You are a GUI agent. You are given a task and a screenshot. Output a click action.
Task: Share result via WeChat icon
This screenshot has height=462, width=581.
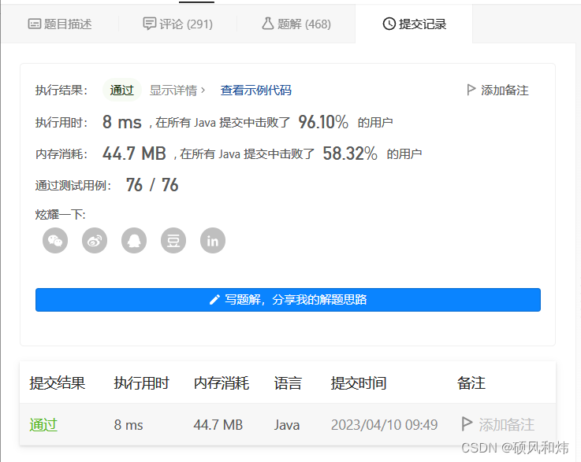click(55, 240)
